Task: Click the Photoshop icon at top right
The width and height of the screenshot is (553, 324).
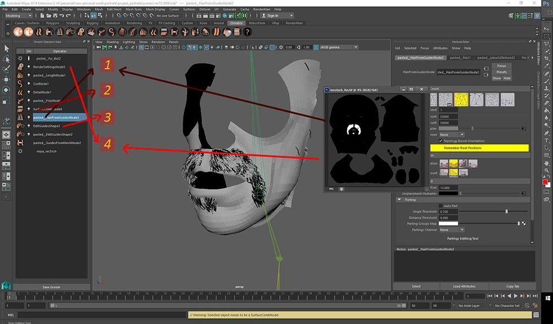Action: (x=546, y=3)
